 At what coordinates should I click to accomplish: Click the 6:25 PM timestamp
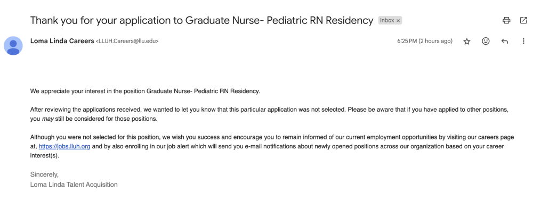click(x=425, y=41)
